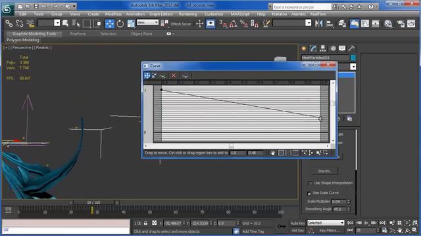Open the Layer Manager icon

[x=342, y=24]
